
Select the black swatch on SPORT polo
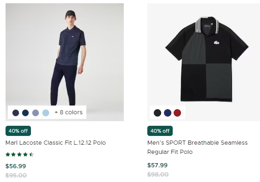click(157, 113)
